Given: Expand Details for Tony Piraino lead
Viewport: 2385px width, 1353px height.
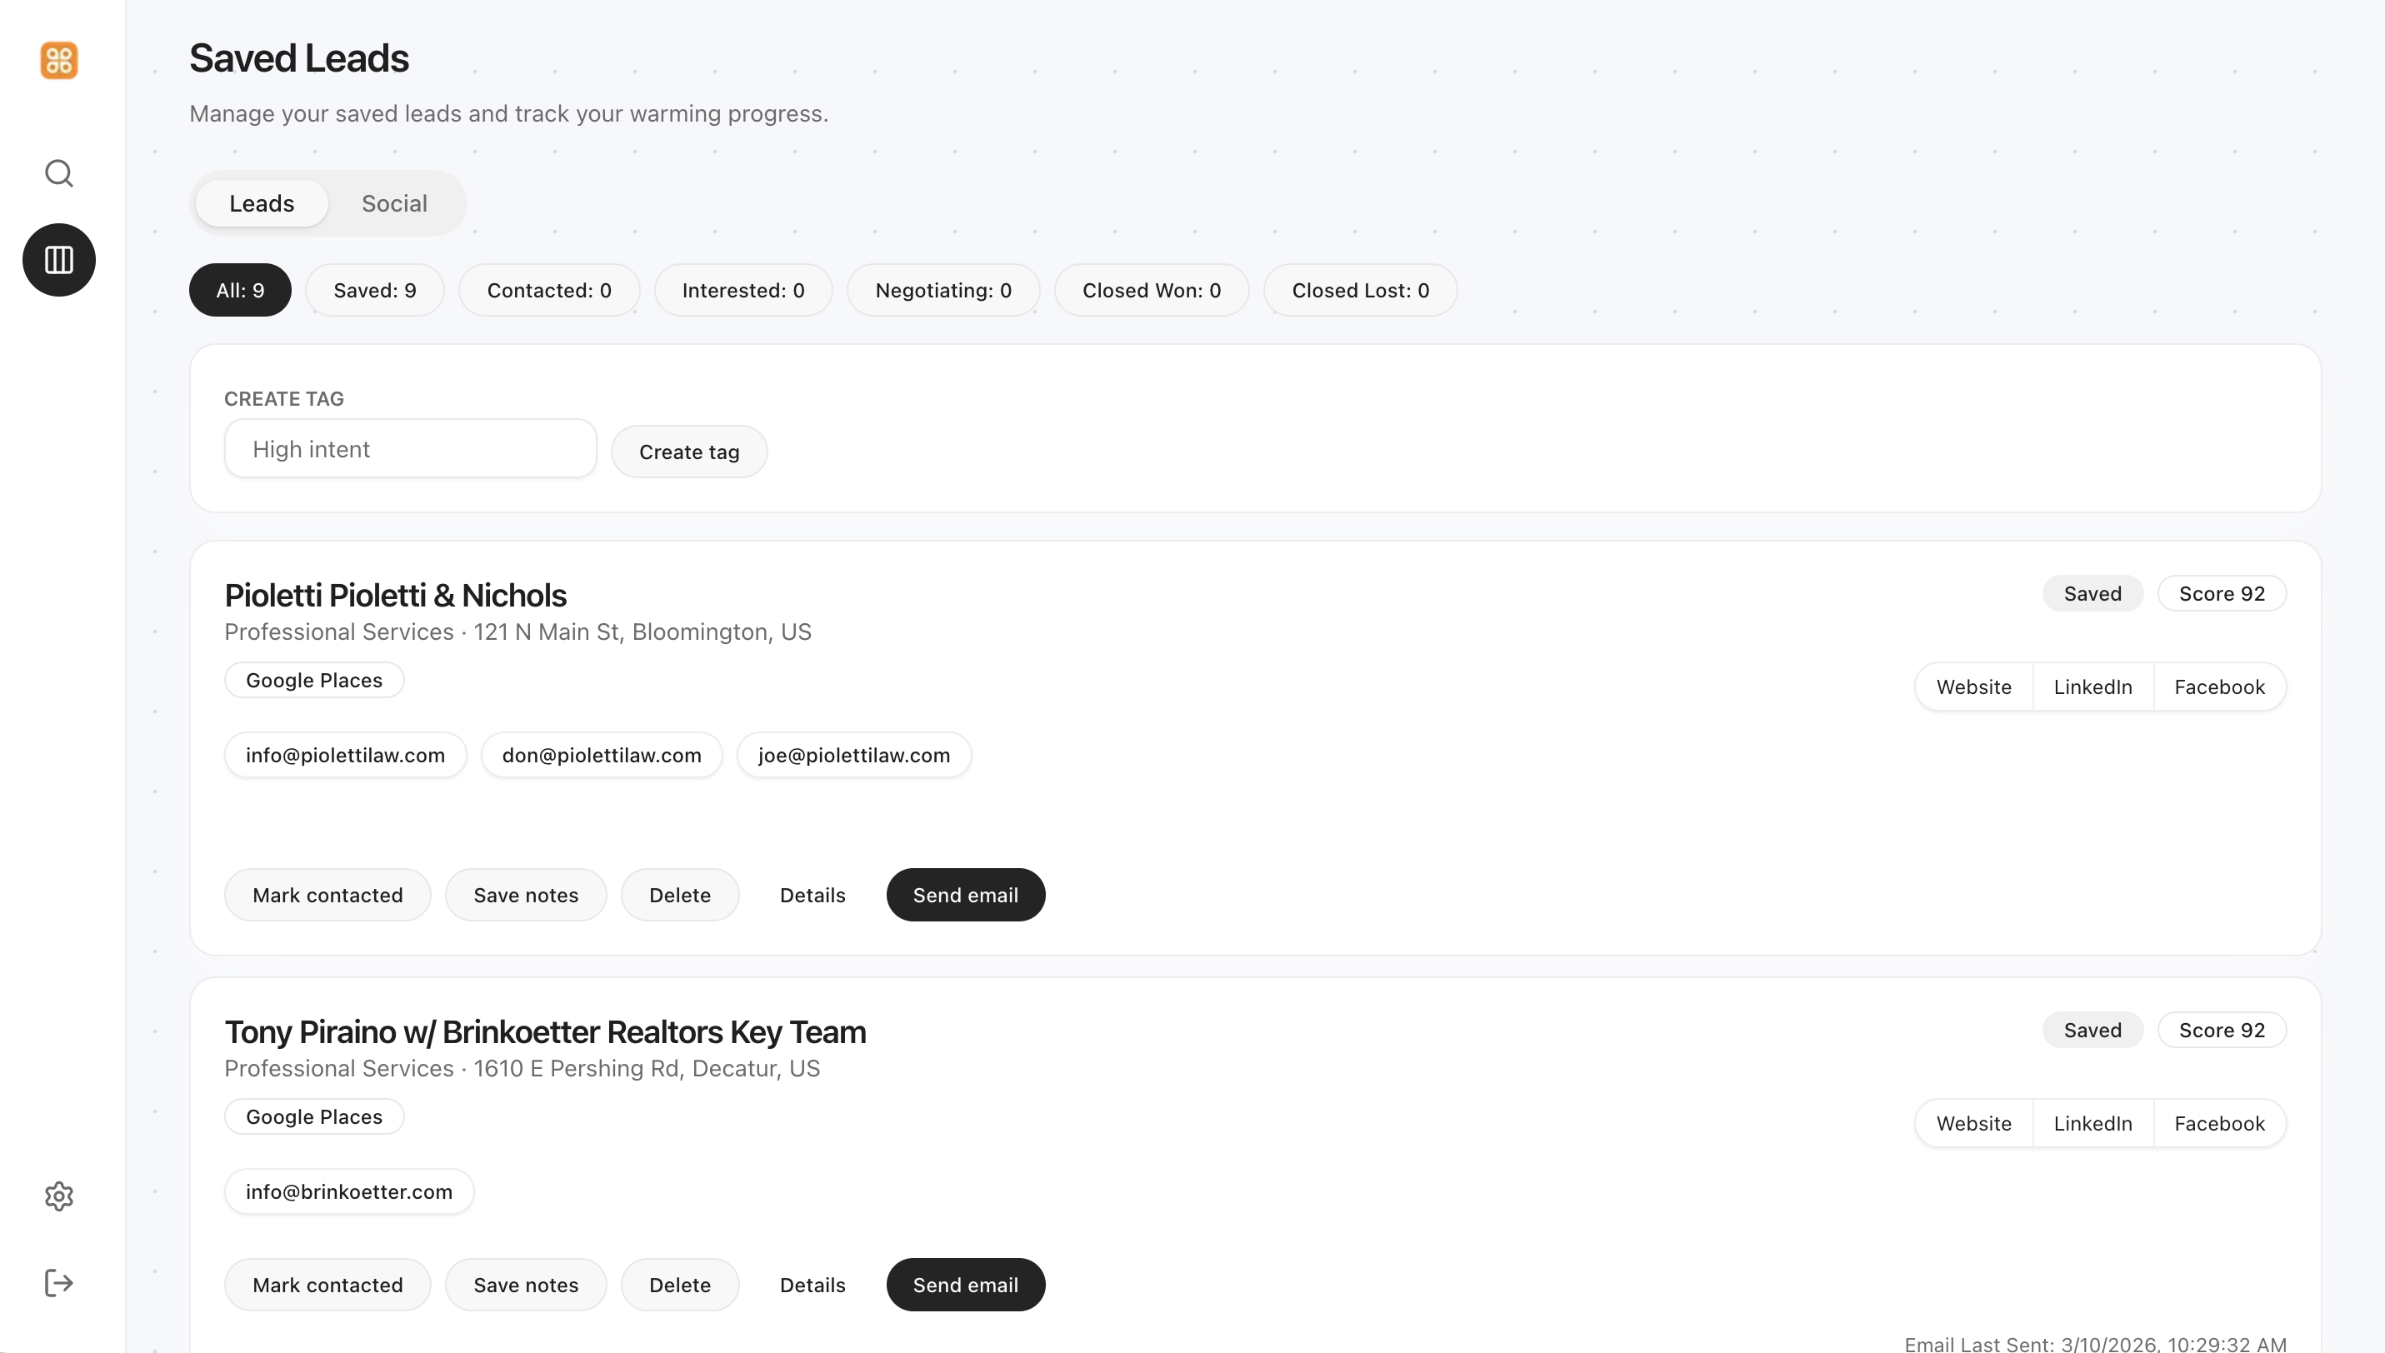Looking at the screenshot, I should click(812, 1286).
